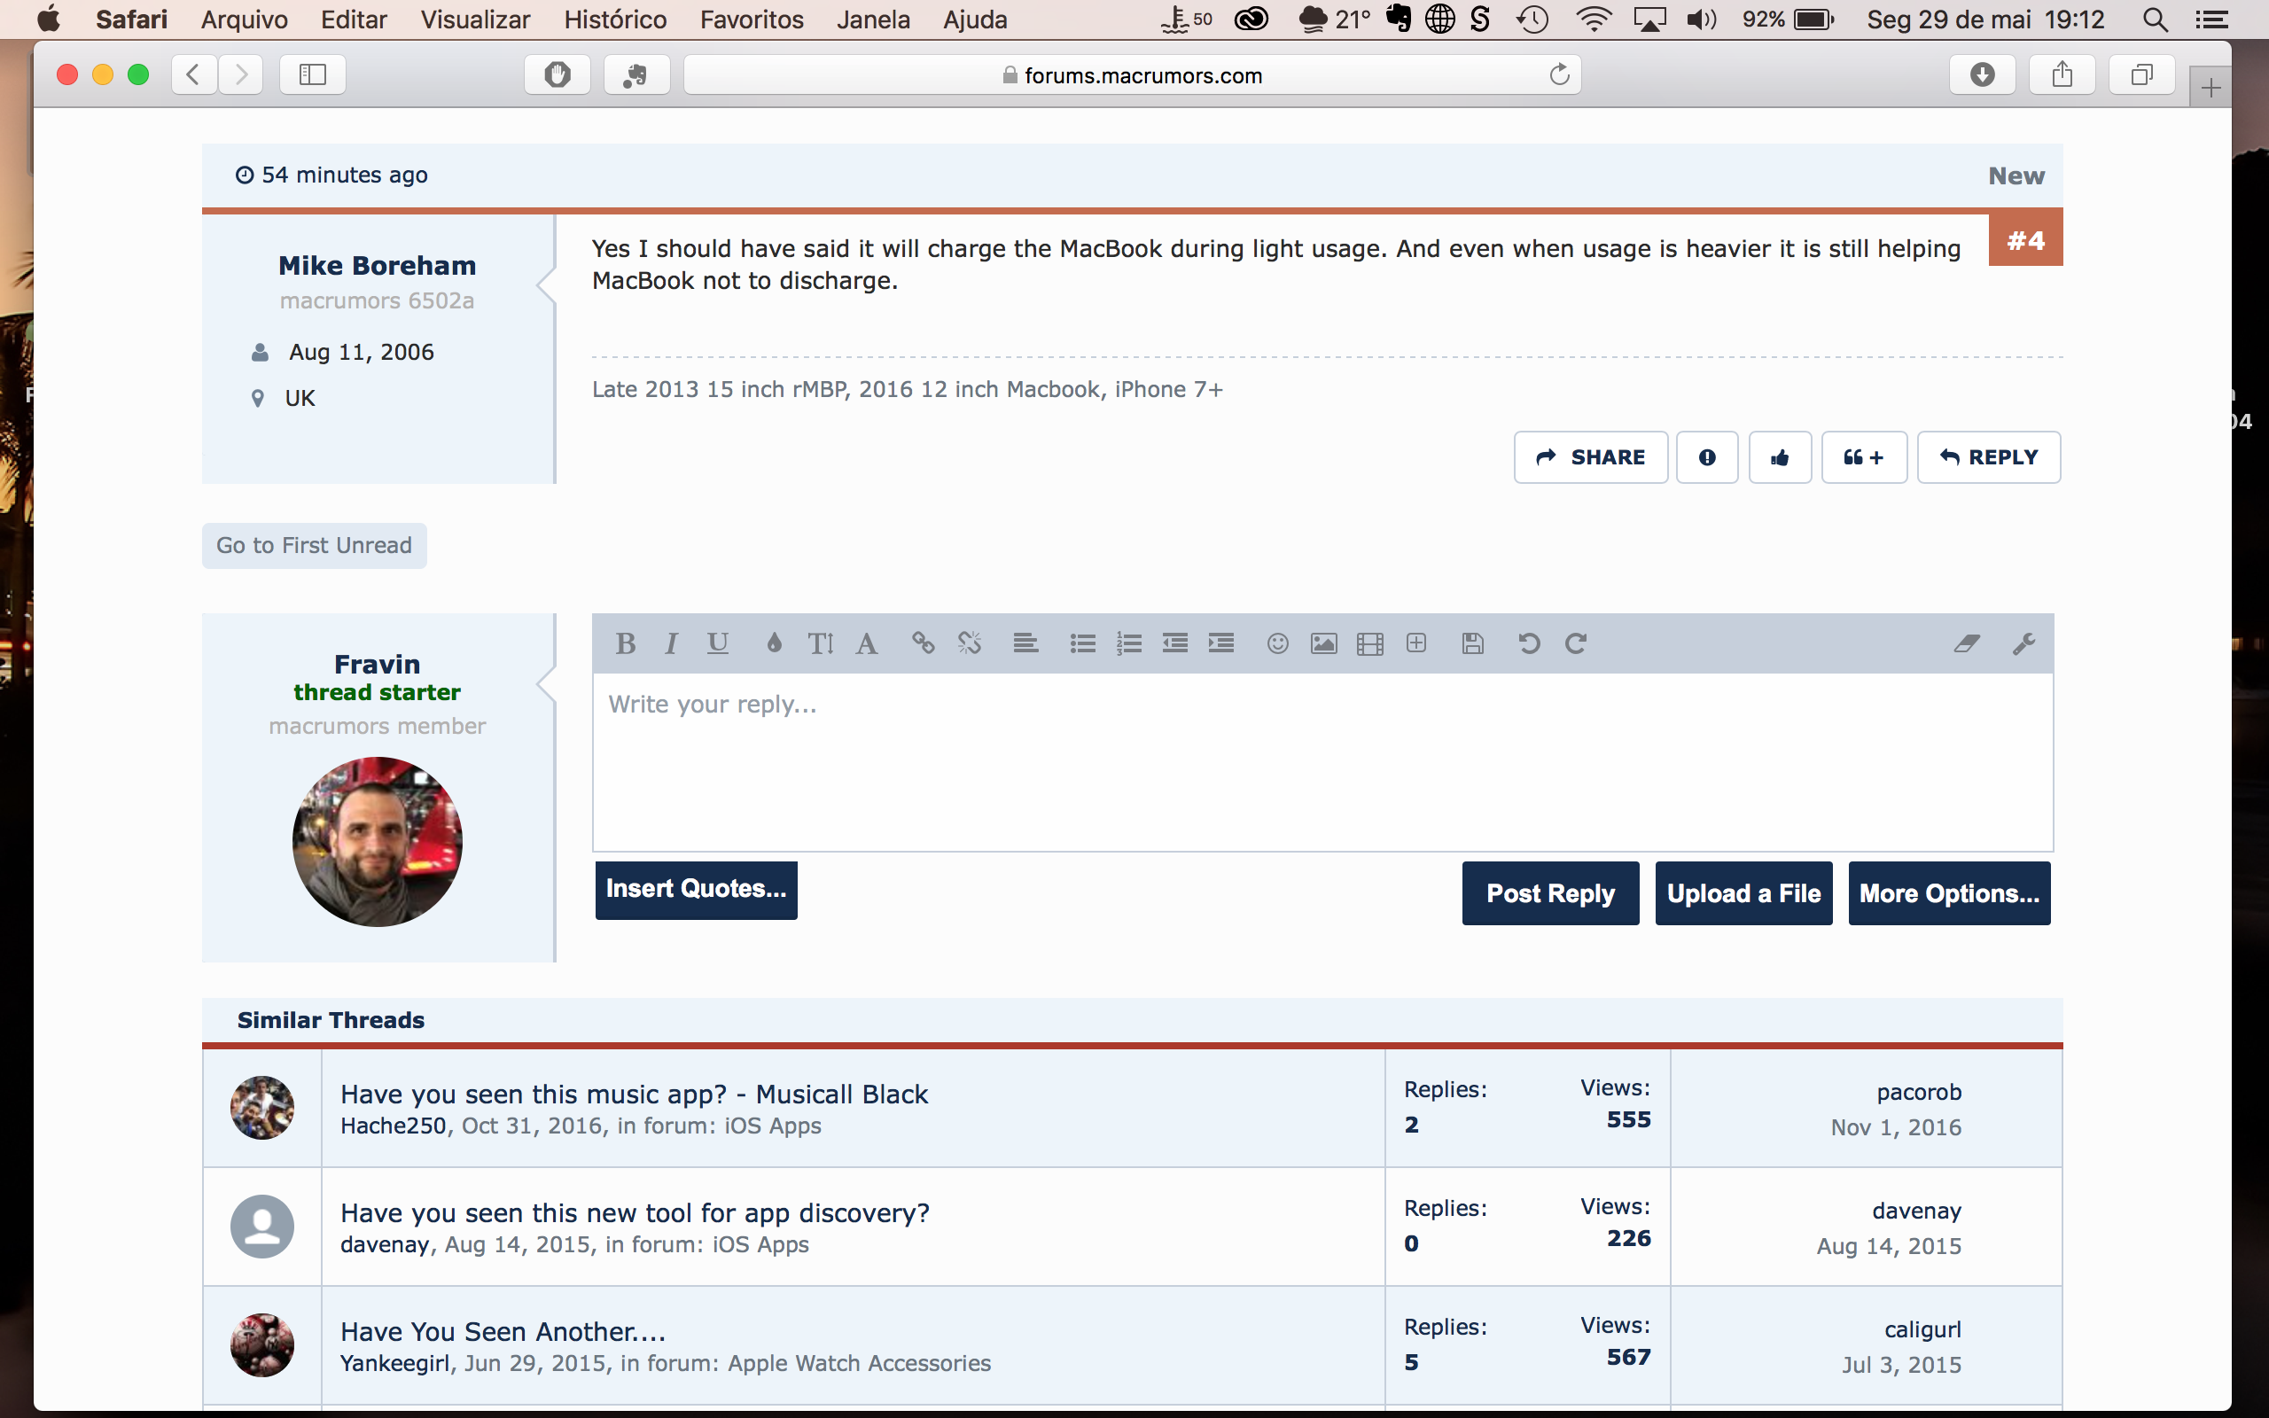Viewport: 2269px width, 1418px height.
Task: Insert image using picture icon
Action: point(1324,643)
